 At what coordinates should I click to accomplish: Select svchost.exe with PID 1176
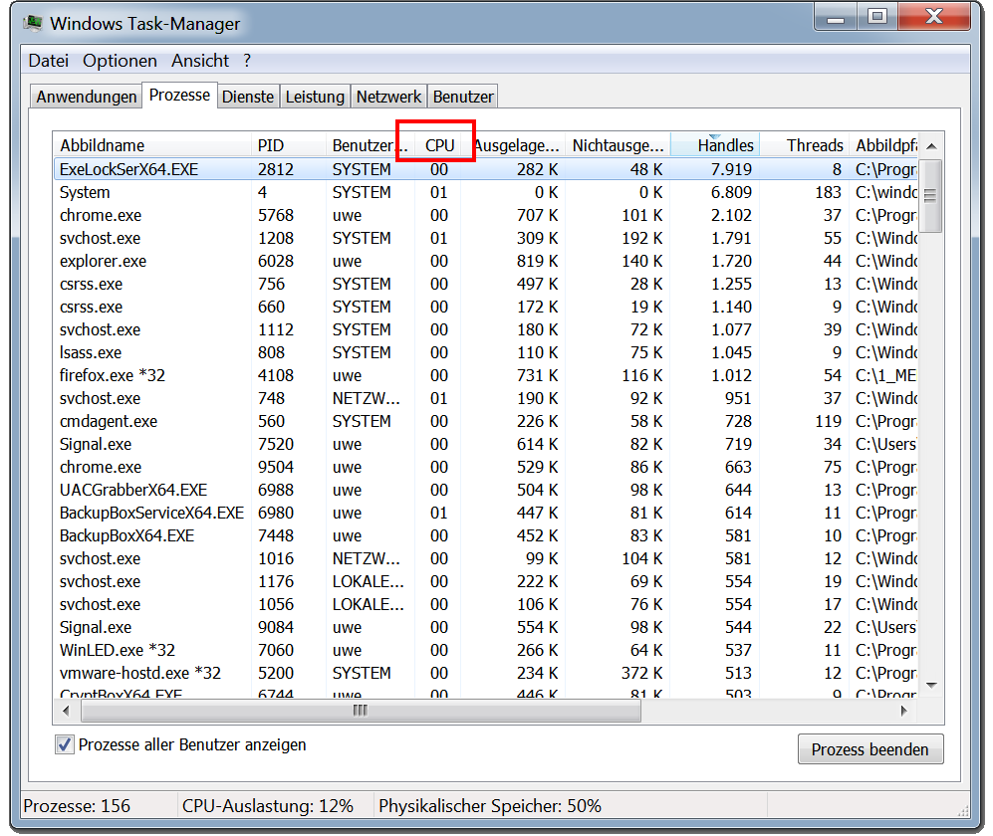[485, 581]
